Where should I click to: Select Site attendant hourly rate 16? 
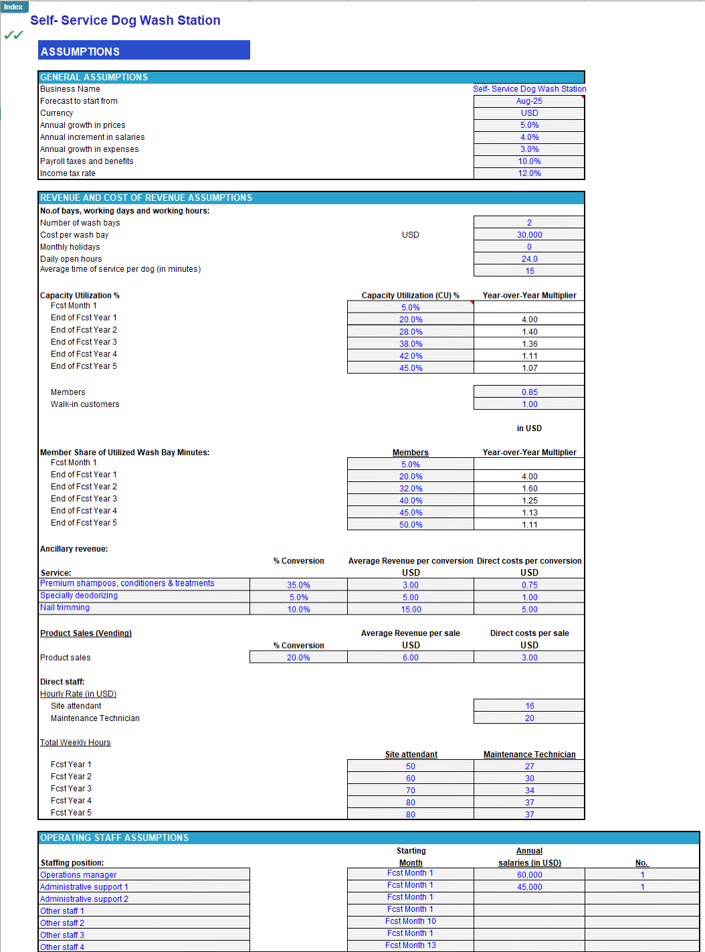(x=529, y=705)
